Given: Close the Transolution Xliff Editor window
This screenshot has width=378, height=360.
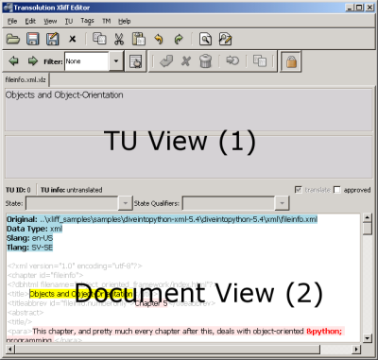Looking at the screenshot, I should 369,8.
